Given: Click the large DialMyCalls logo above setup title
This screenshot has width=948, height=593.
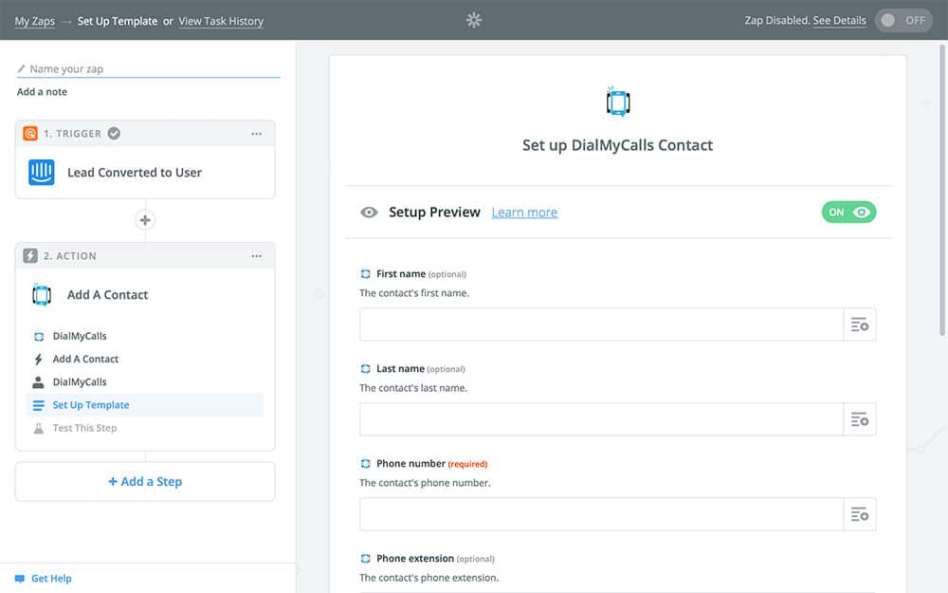Looking at the screenshot, I should (x=618, y=102).
